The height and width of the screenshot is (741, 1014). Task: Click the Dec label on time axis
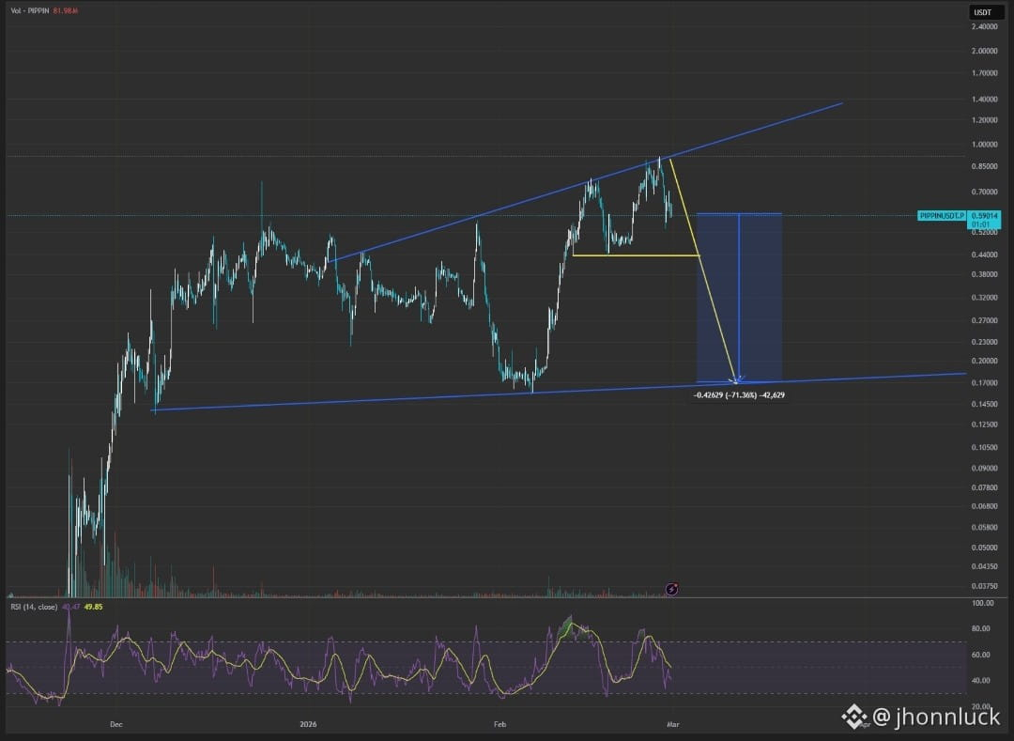116,724
